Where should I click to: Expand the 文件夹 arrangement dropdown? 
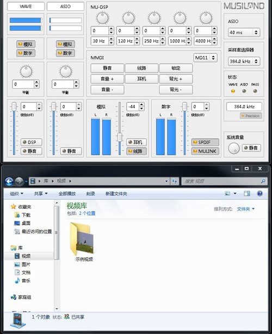tap(246, 209)
